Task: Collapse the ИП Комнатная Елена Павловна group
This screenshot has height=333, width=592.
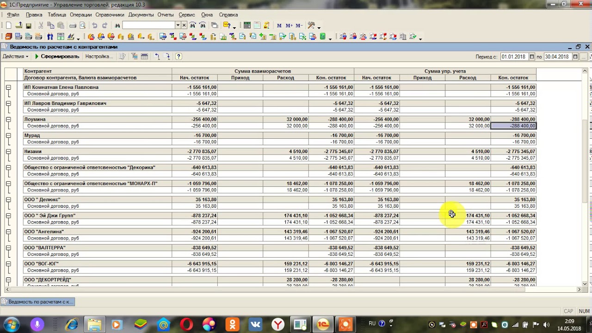Action: pos(8,87)
